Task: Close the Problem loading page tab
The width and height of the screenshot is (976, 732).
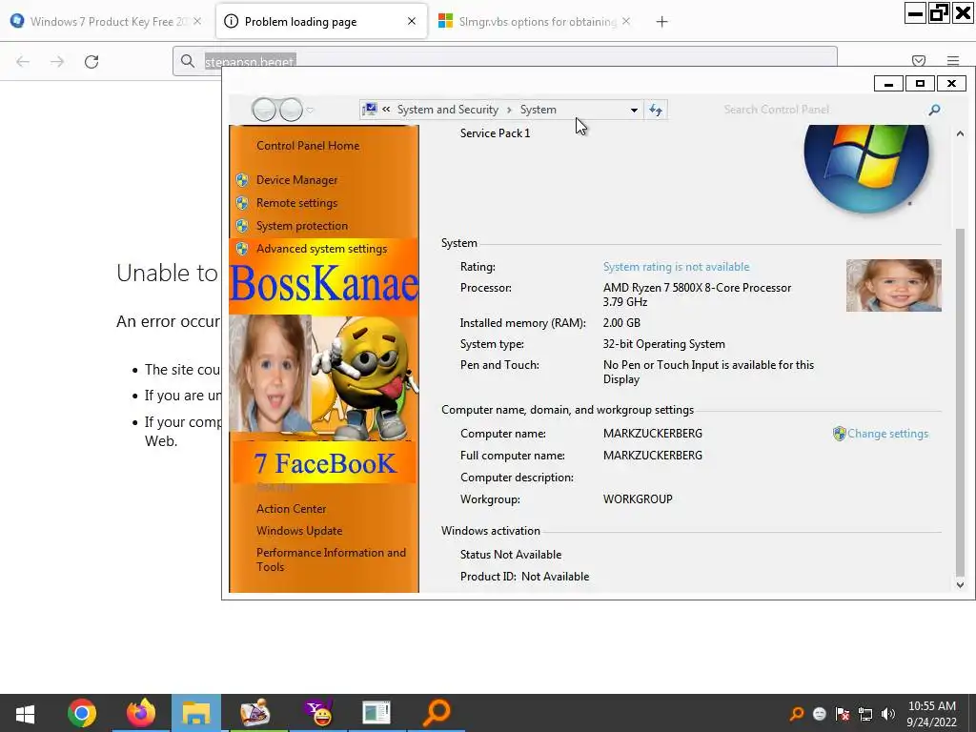Action: point(412,21)
